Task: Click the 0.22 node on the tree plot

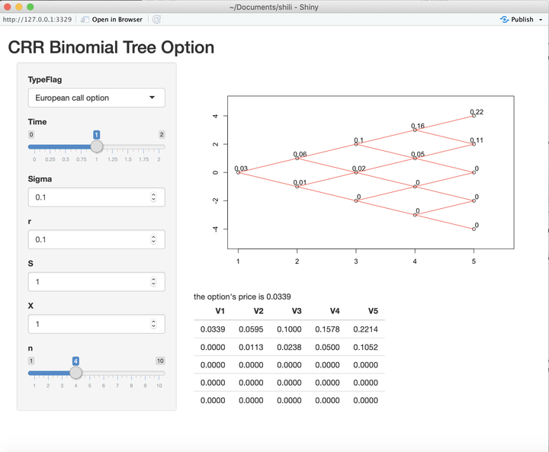Action: click(474, 116)
